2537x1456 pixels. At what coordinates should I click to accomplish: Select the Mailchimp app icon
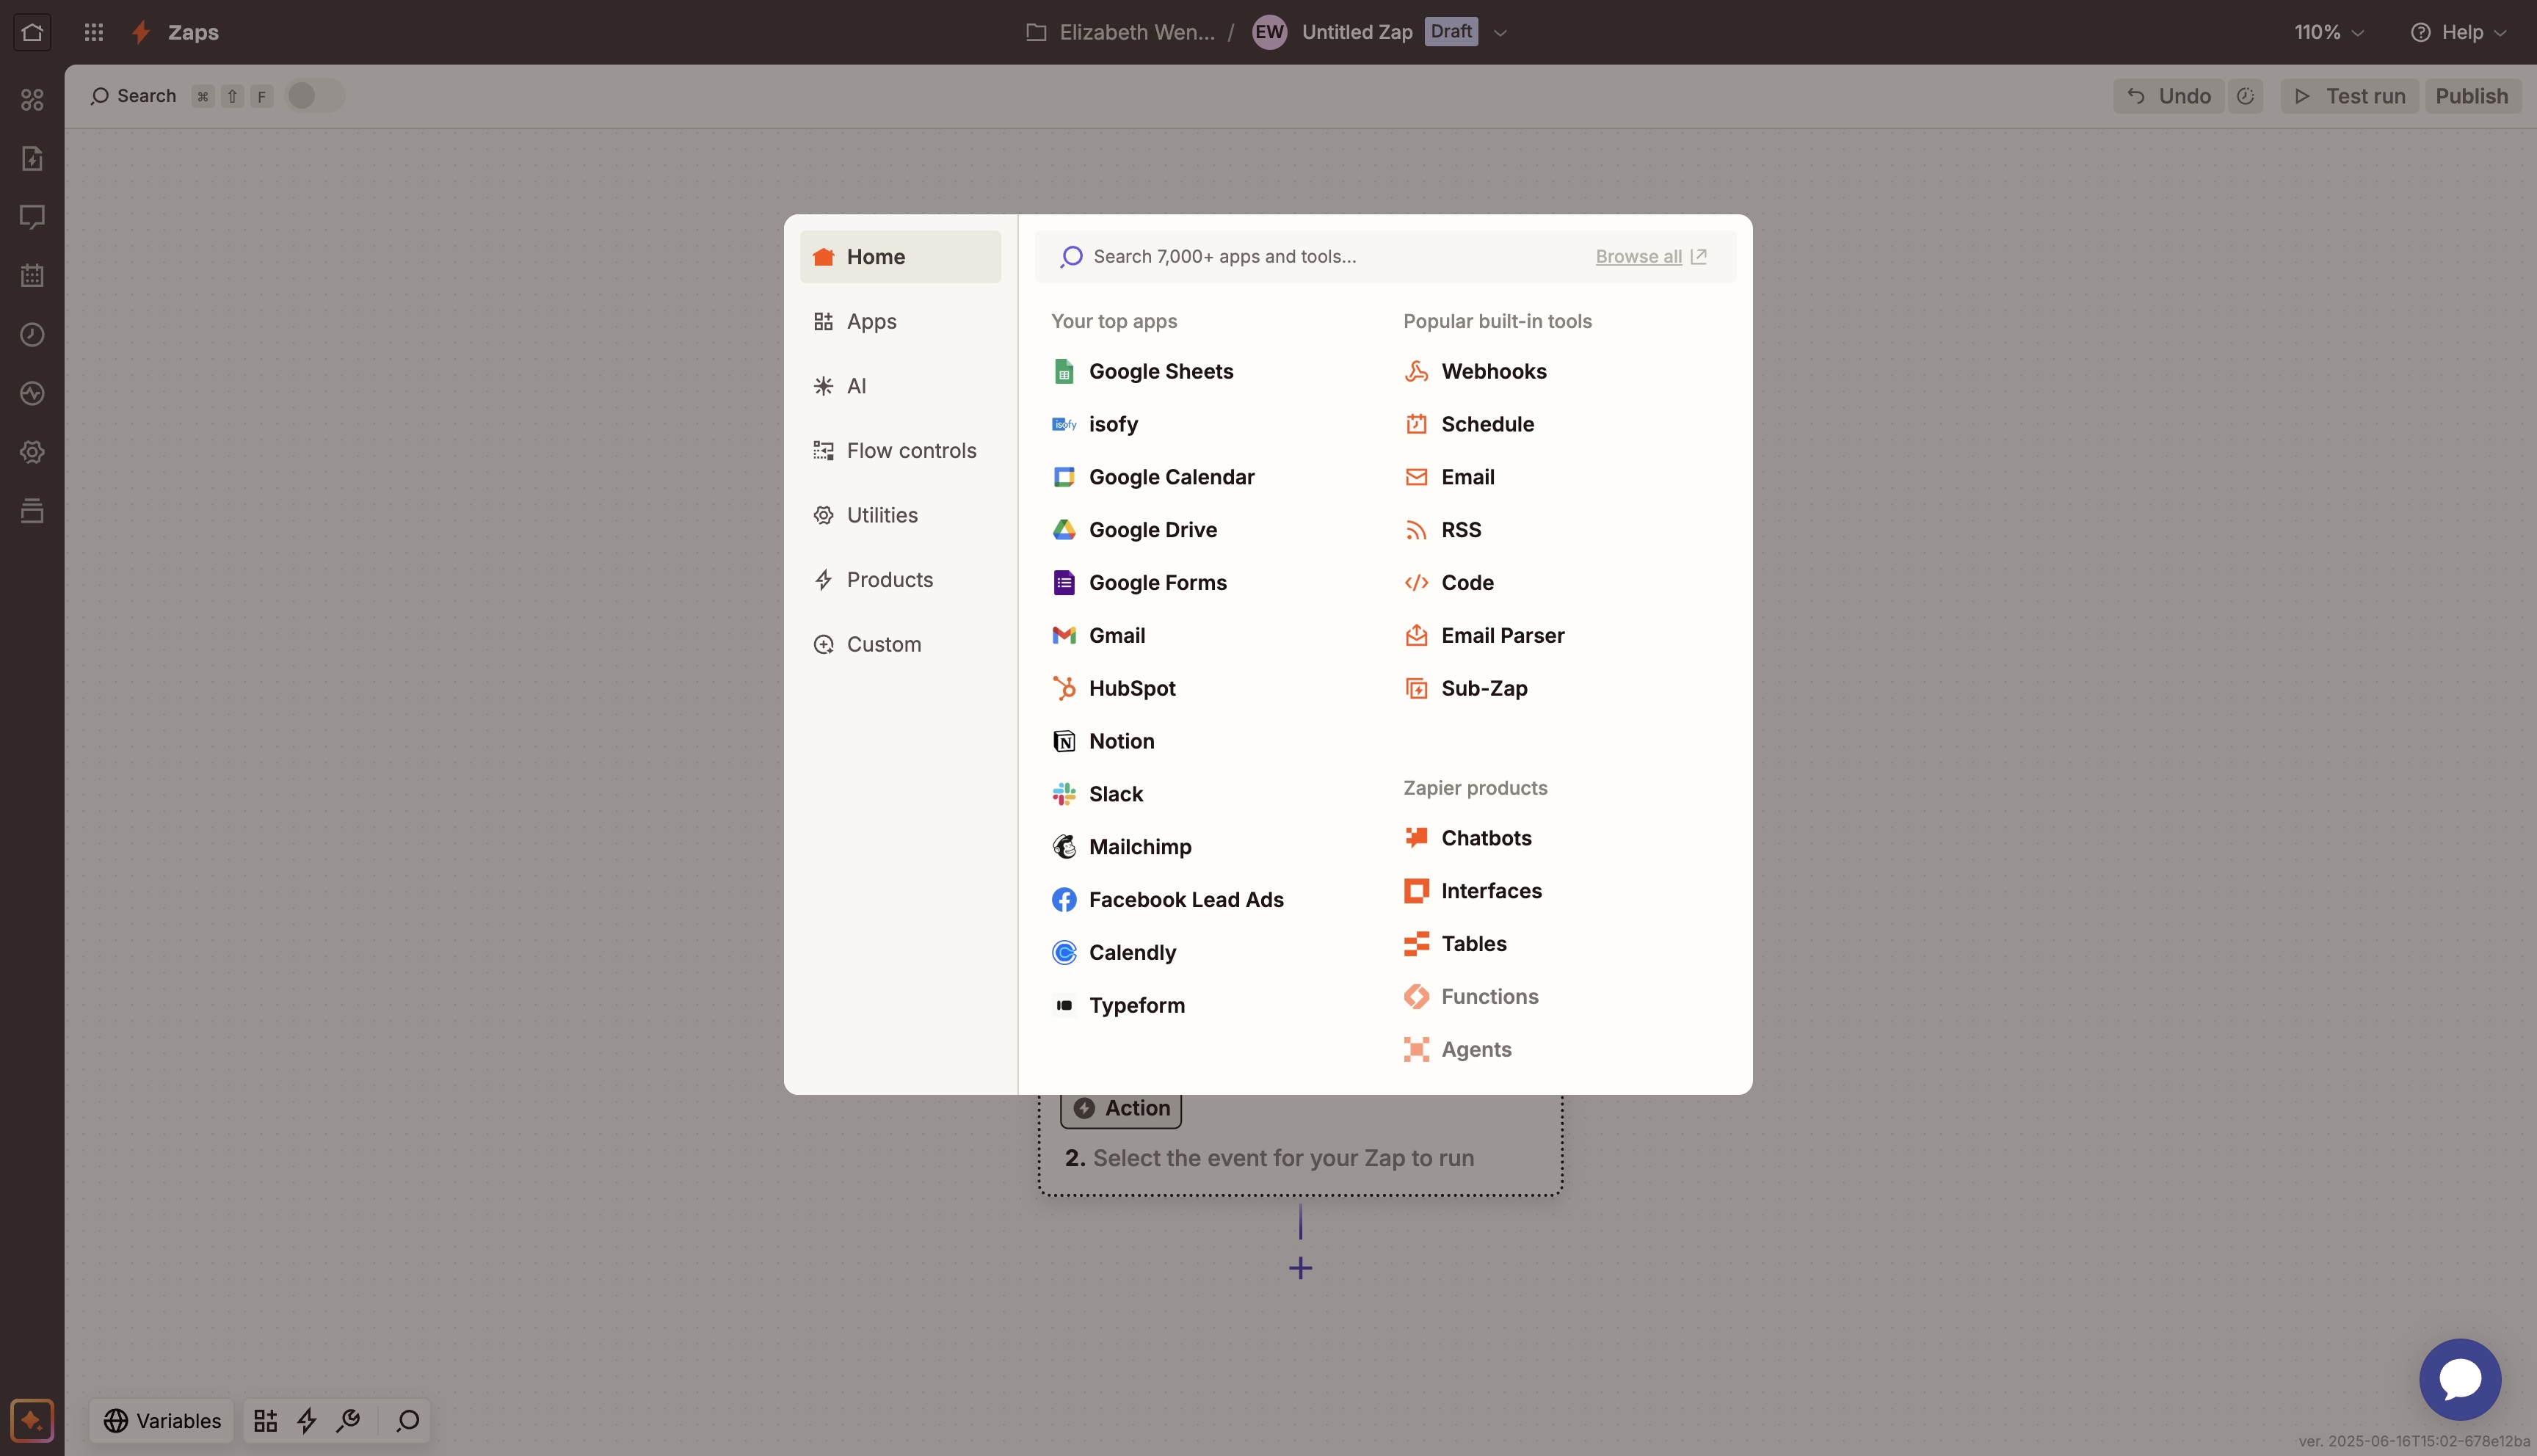click(x=1064, y=847)
